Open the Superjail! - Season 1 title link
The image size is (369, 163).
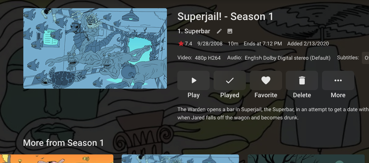(x=225, y=17)
